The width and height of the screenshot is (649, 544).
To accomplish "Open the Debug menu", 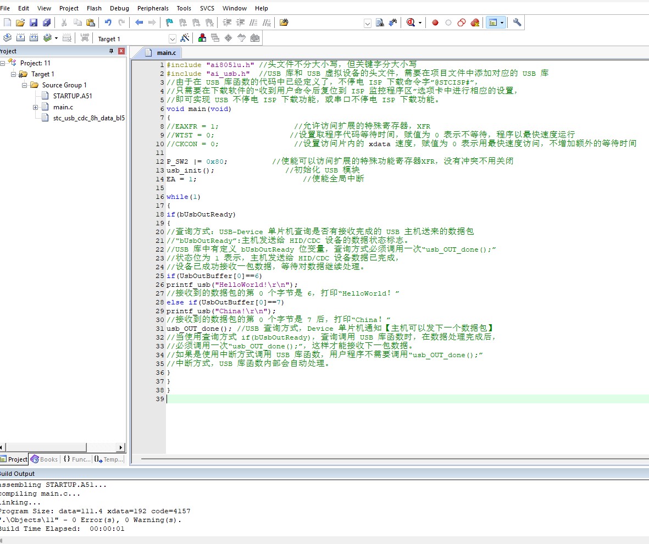I will tap(119, 8).
